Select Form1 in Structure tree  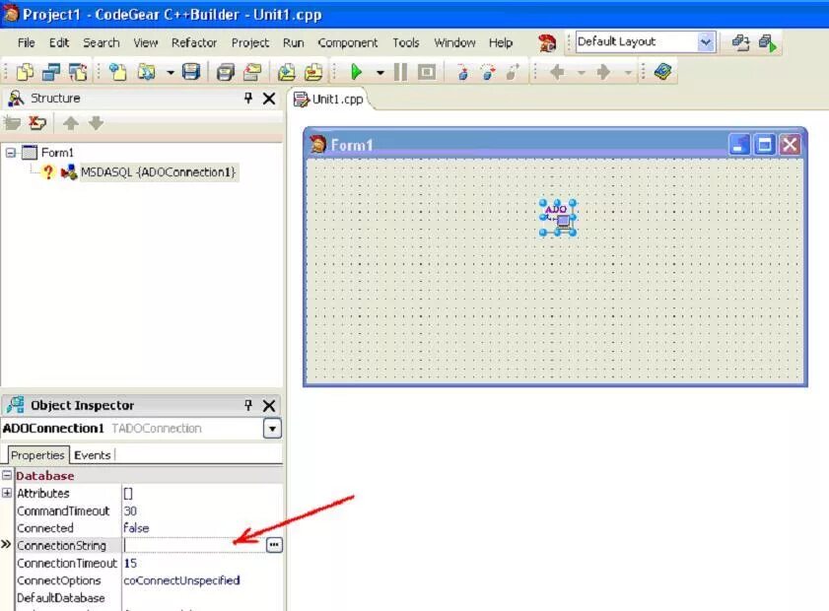57,153
